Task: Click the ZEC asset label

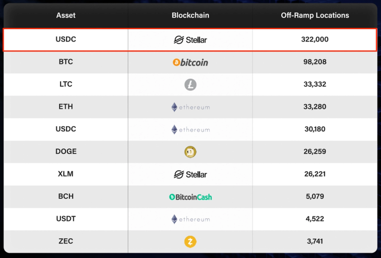Action: 65,242
